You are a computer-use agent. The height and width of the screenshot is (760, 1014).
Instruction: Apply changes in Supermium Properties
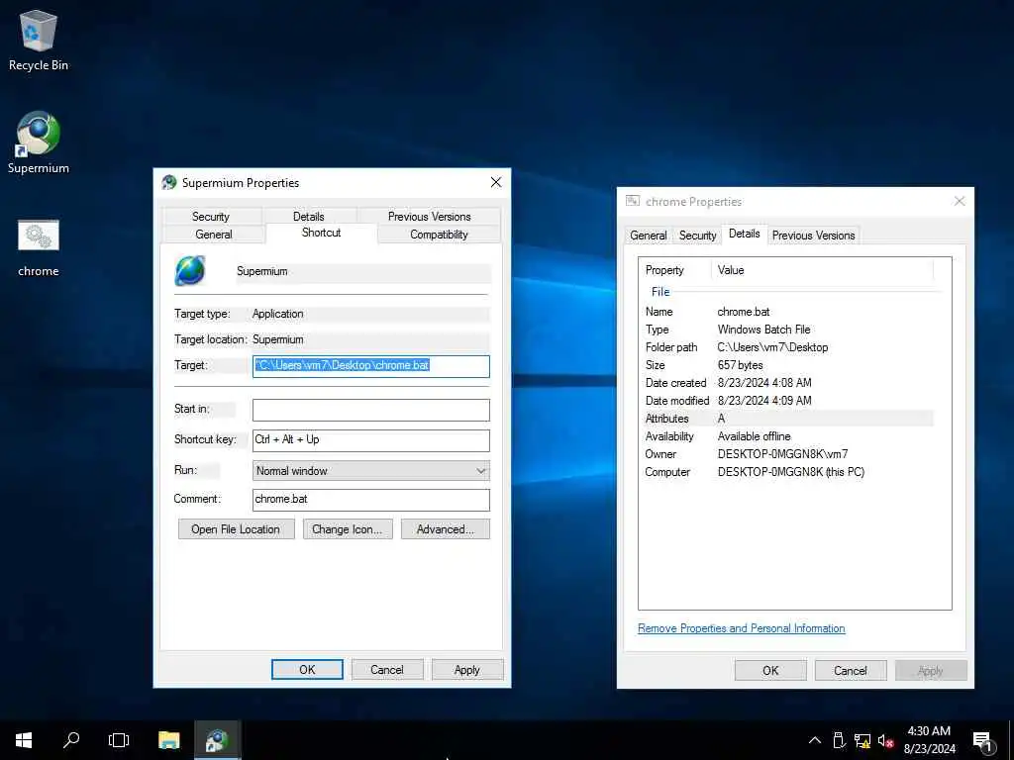[x=467, y=670]
